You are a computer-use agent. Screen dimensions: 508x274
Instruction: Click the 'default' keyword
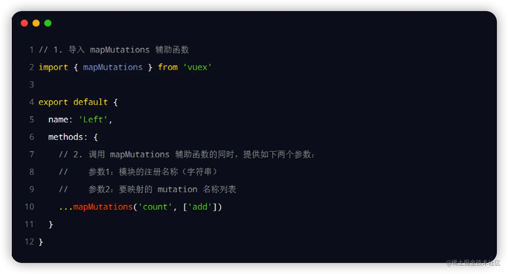[90, 102]
